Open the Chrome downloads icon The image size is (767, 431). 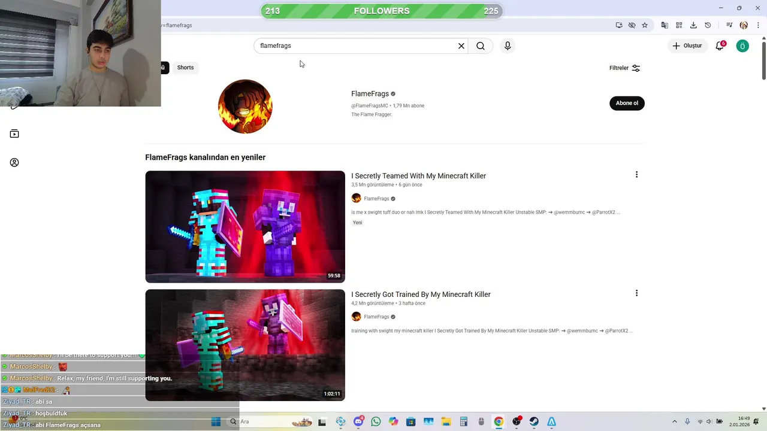click(x=693, y=25)
